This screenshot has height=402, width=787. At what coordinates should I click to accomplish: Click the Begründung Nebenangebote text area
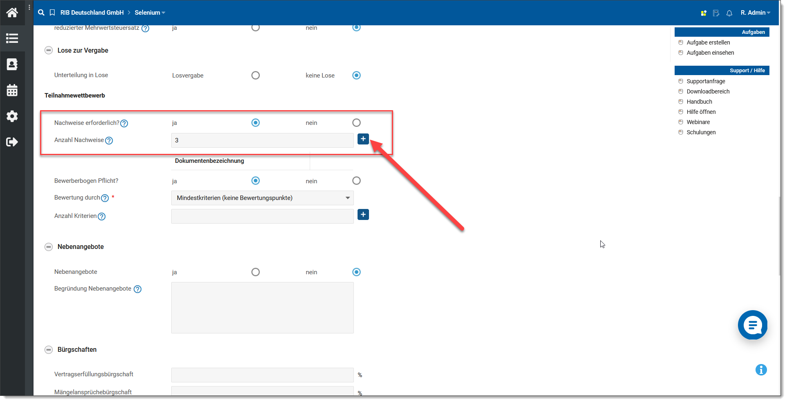[262, 308]
